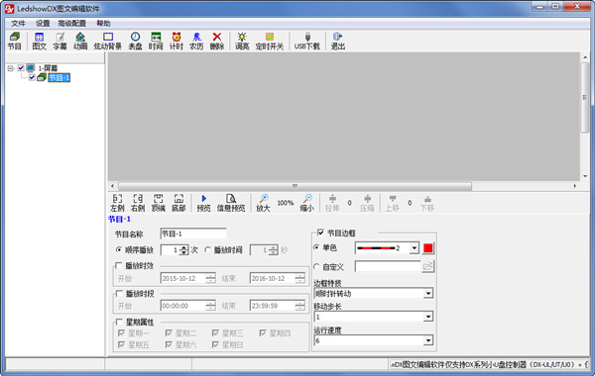
Task: Insert a 时间 time region
Action: pos(156,41)
